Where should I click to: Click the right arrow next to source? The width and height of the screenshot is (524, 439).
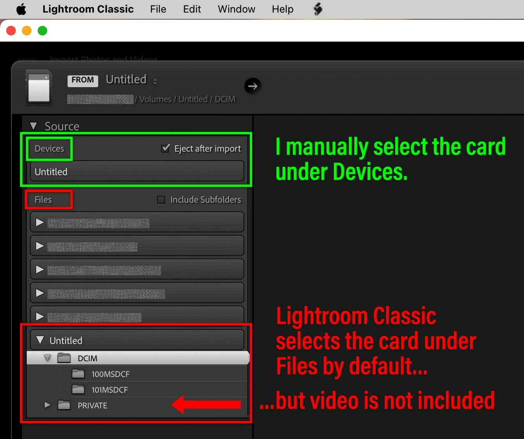click(x=253, y=86)
